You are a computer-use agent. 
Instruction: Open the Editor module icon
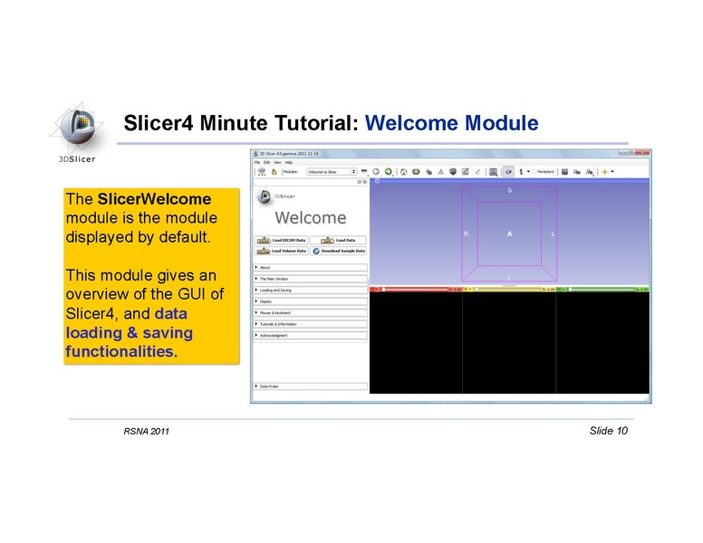466,172
